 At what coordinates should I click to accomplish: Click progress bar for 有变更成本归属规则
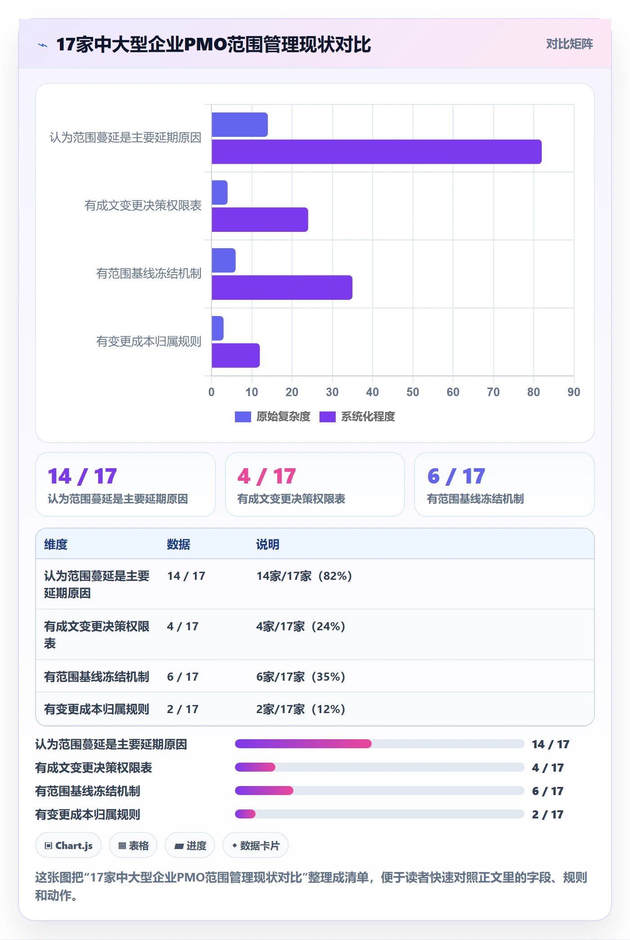pos(380,814)
